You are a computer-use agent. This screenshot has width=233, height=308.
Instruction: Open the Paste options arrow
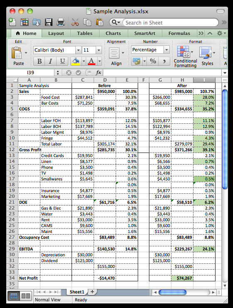pyautogui.click(x=26, y=53)
